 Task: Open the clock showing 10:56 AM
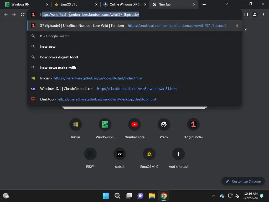click(250, 196)
